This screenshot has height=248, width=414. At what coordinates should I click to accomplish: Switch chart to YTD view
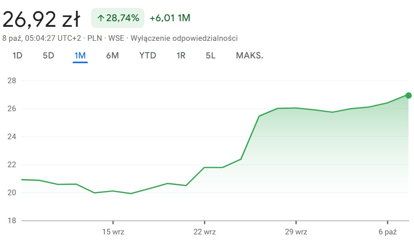coord(148,56)
